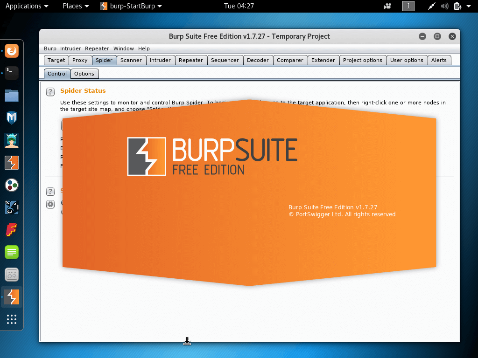Switch to the Repeater tab
The image size is (478, 358).
click(191, 60)
